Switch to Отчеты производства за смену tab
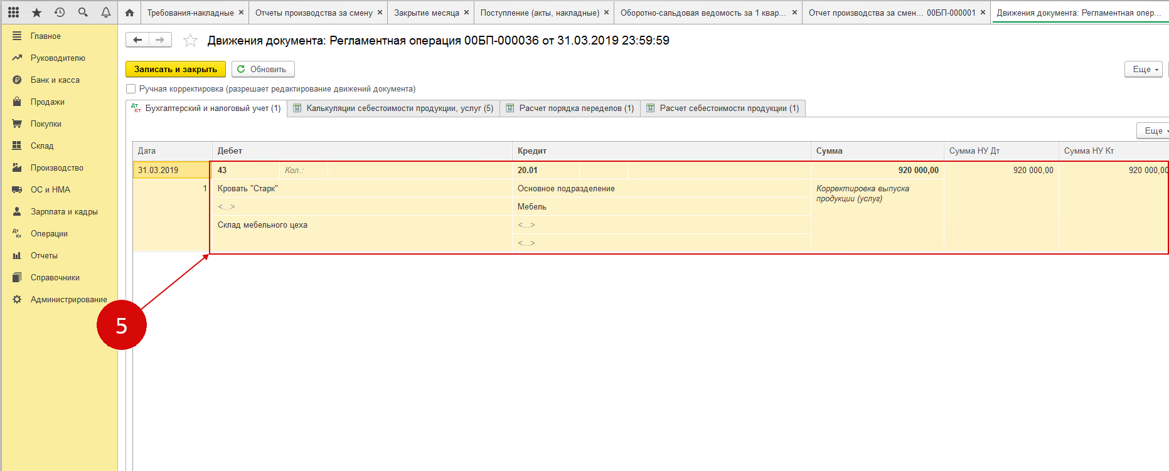The image size is (1169, 471). [x=314, y=13]
